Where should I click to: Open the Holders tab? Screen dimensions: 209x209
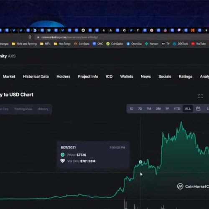(x=64, y=76)
